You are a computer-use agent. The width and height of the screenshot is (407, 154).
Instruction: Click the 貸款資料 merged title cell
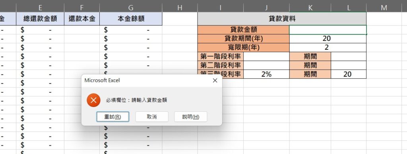282,19
